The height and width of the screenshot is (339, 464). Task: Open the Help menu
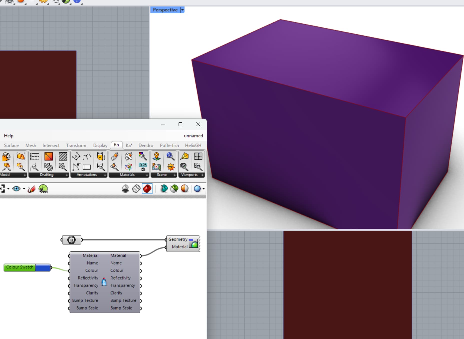(8, 136)
